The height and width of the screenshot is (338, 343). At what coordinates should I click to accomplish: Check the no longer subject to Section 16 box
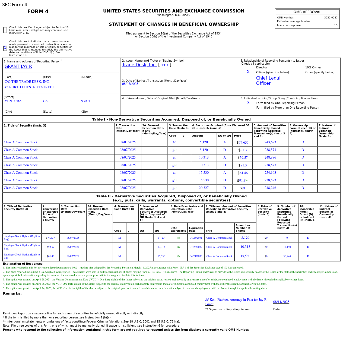(5, 30)
